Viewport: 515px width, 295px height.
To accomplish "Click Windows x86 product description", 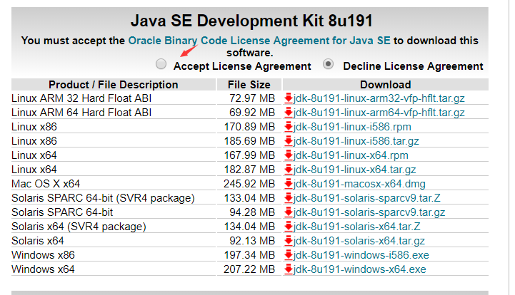I will coord(43,255).
